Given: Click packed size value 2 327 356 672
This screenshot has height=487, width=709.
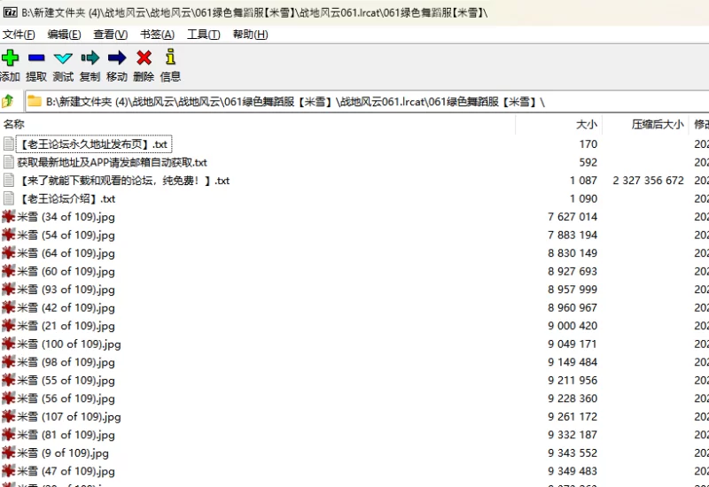Looking at the screenshot, I should [649, 181].
